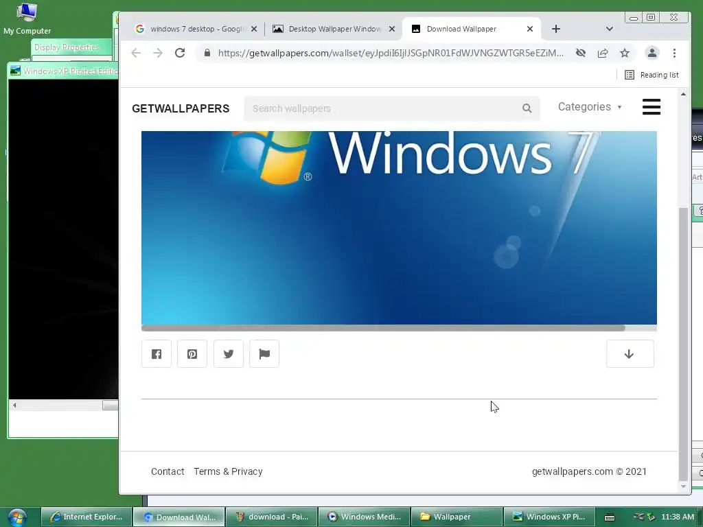
Task: Click the lock site info icon
Action: 207,53
